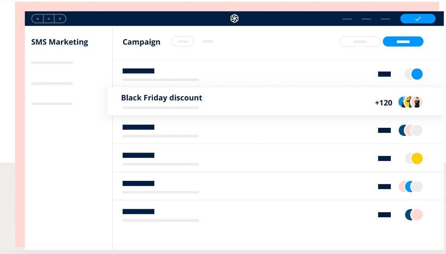Image resolution: width=446 pixels, height=254 pixels.
Task: Click the blue checkmark button in header
Action: tap(418, 19)
